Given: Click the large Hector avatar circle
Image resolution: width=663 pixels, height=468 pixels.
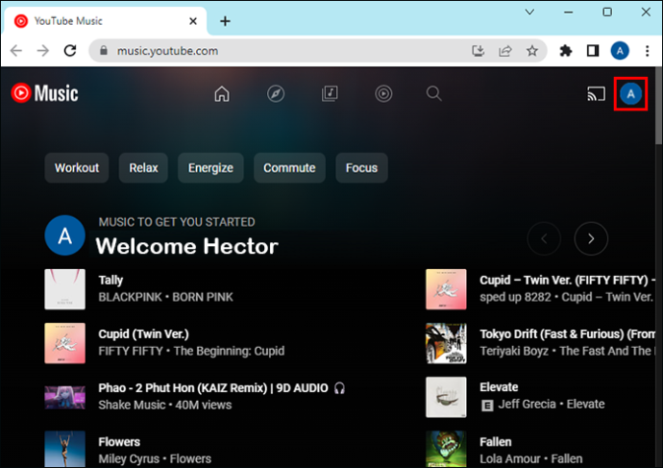Looking at the screenshot, I should coord(65,235).
